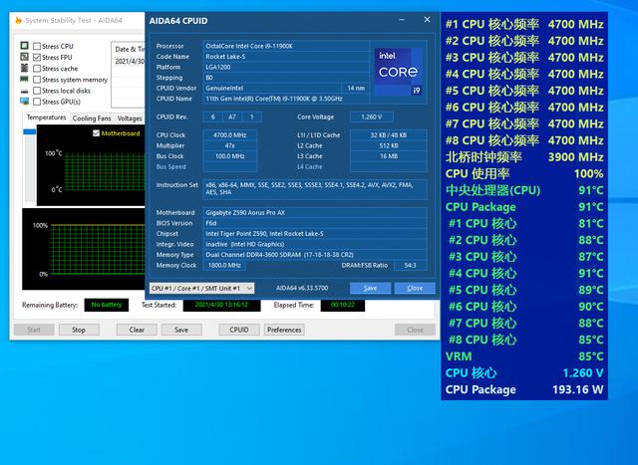Enable the Stress local disks checkbox
The image size is (638, 465).
(x=37, y=91)
